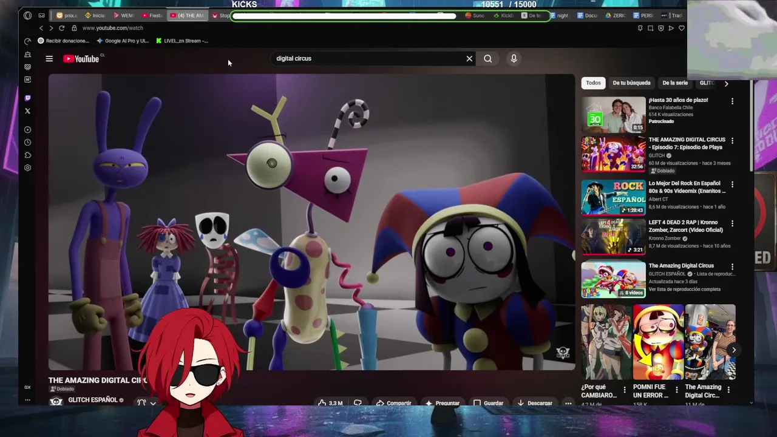The image size is (777, 437).
Task: Open the Left 4 Dead 2 Rap thumbnail
Action: (x=613, y=237)
